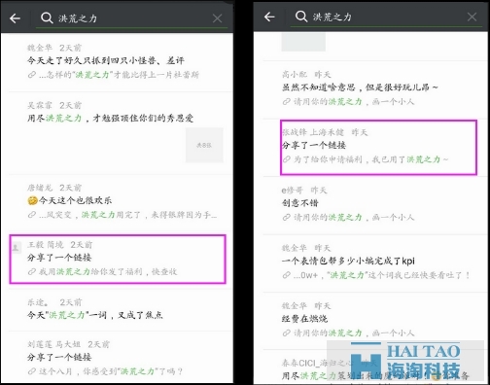Open the link icon under 今天走了好久只抓到四只小怪兽

32,75
